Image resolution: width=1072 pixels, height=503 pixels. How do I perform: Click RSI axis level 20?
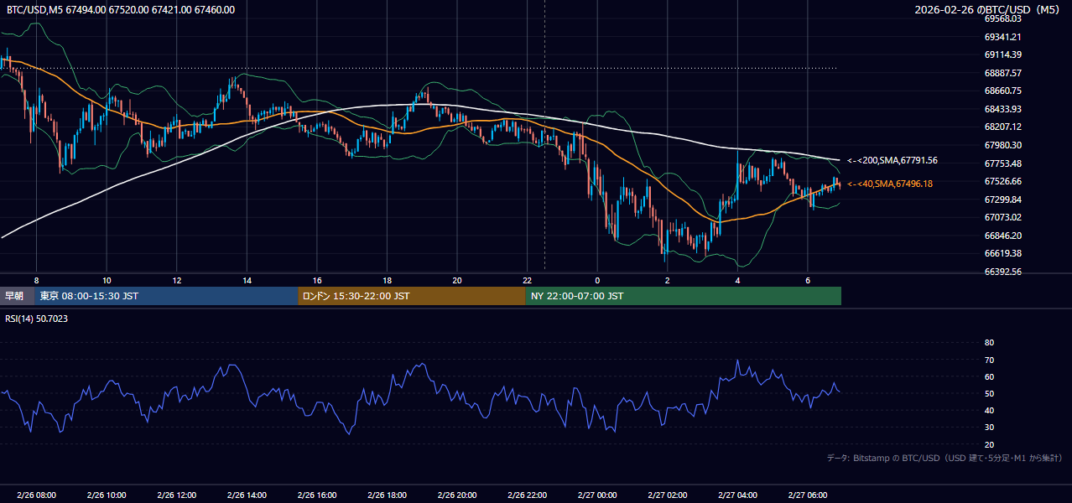pyautogui.click(x=989, y=444)
